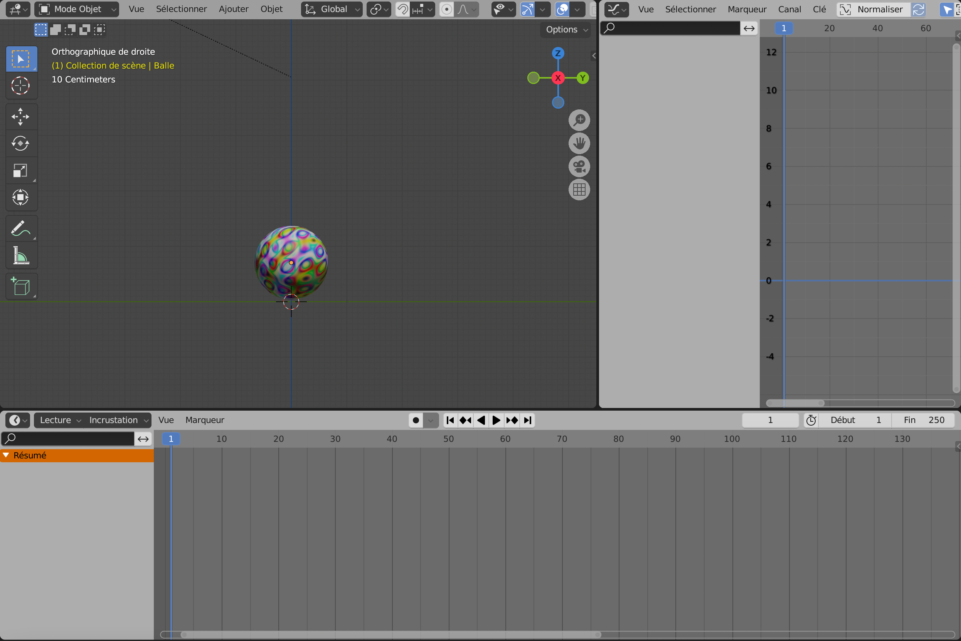Activate the Scale tool
Viewport: 961px width, 641px height.
tap(20, 171)
